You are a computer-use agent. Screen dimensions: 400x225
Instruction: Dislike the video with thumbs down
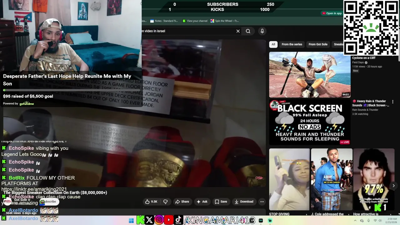coord(165,202)
